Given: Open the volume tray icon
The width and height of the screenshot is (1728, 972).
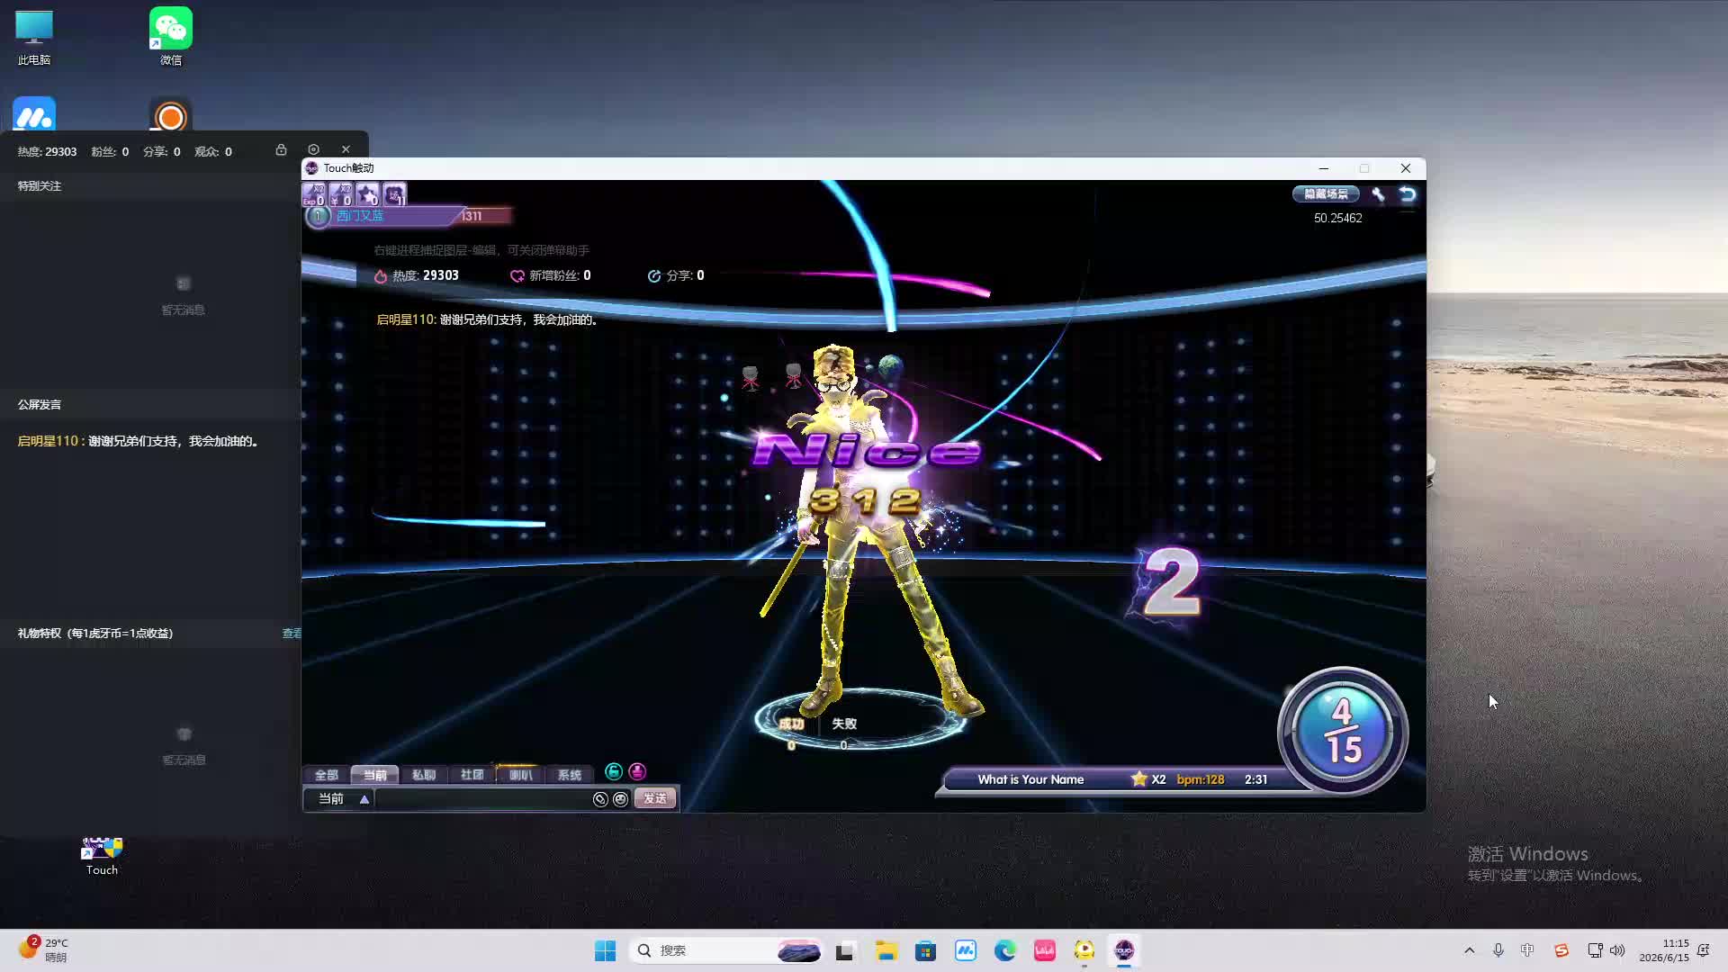Looking at the screenshot, I should click(x=1617, y=950).
